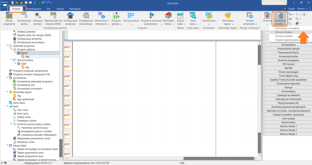Open Tagi systemowe tree item
This screenshot has width=312, height=165.
pyautogui.click(x=26, y=99)
